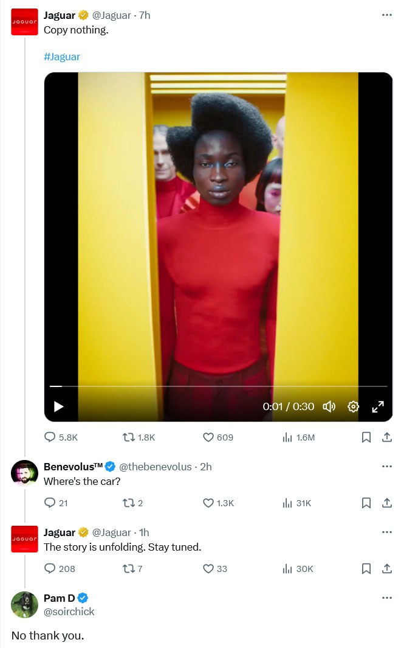Share the main Jaguar post

(x=386, y=437)
